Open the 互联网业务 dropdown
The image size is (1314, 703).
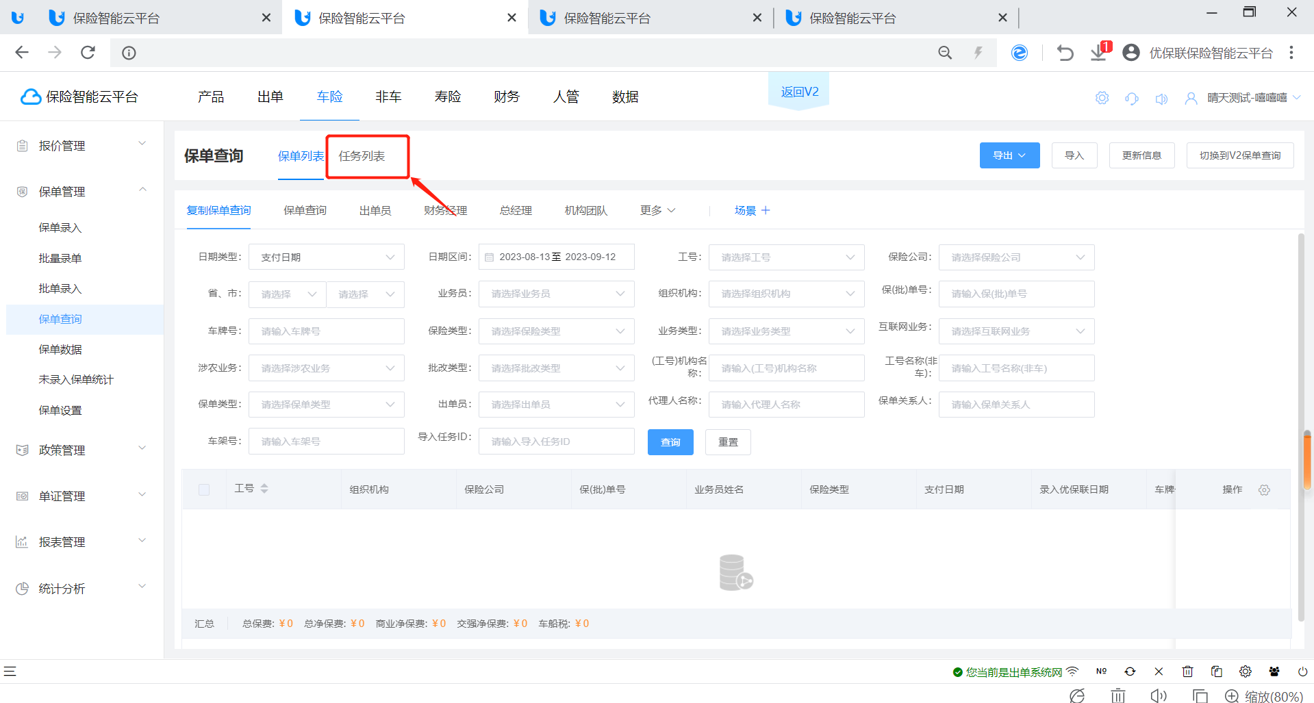1017,331
